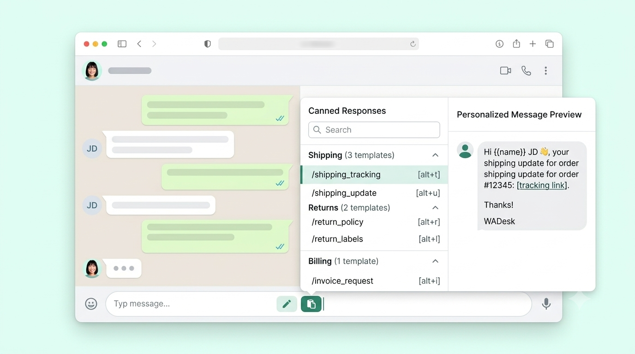Open the contact avatar in chat header
The width and height of the screenshot is (635, 354).
pos(92,71)
